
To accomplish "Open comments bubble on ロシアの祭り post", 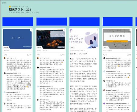I will click(x=128, y=55).
